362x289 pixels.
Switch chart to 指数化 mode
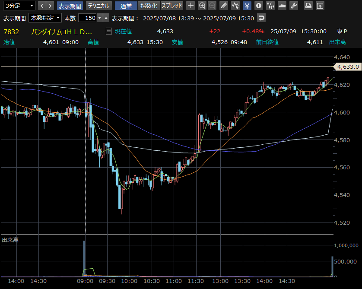pos(149,6)
